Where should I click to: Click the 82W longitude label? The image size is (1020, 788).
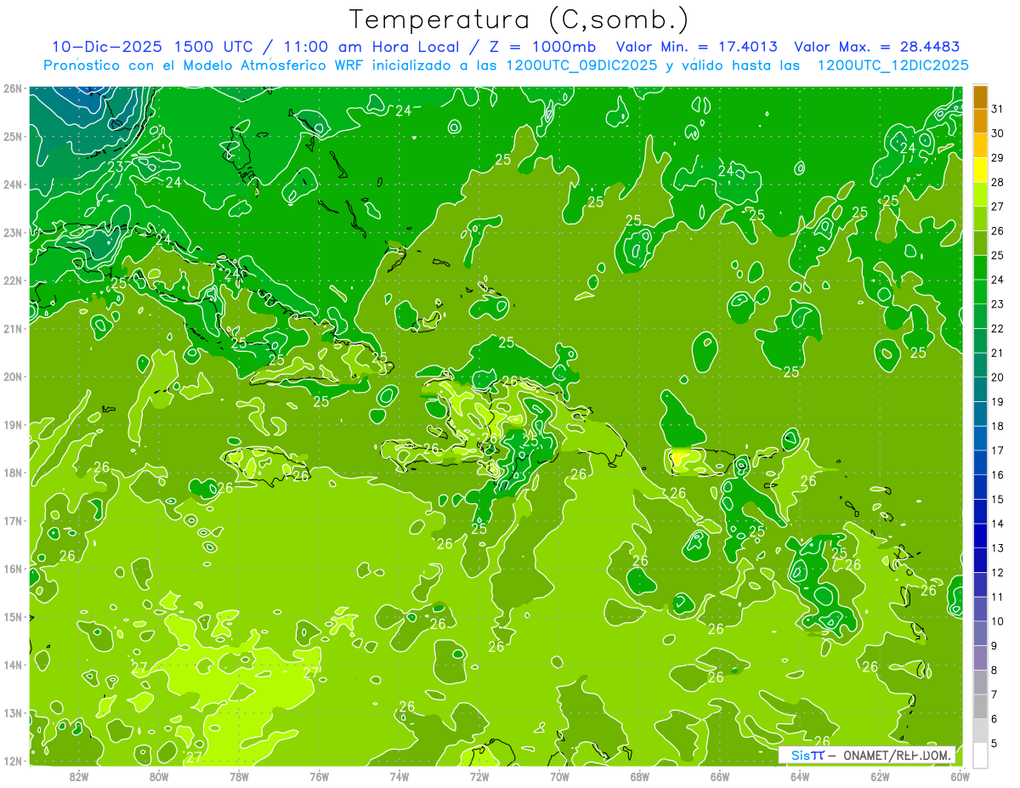[78, 776]
